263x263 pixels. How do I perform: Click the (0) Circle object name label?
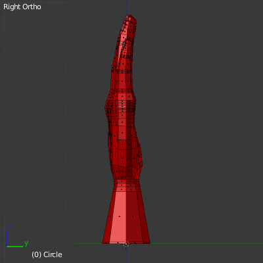click(x=47, y=254)
